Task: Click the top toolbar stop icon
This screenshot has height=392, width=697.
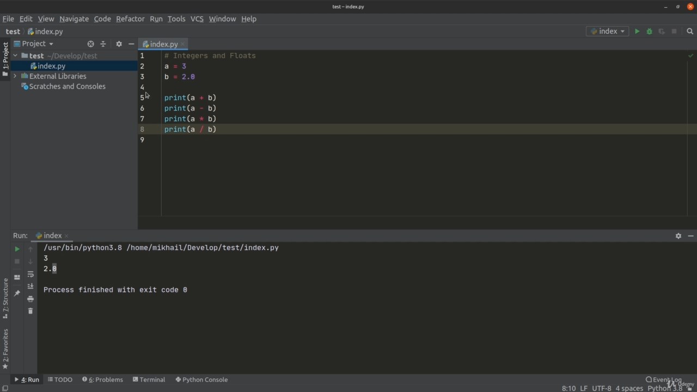Action: tap(674, 32)
